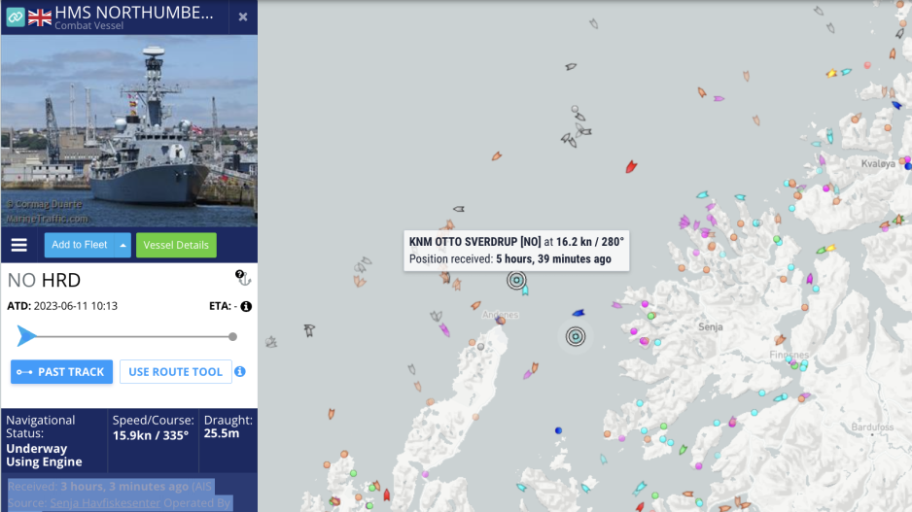The height and width of the screenshot is (512, 912).
Task: Click the Andenes town label
Action: (500, 315)
